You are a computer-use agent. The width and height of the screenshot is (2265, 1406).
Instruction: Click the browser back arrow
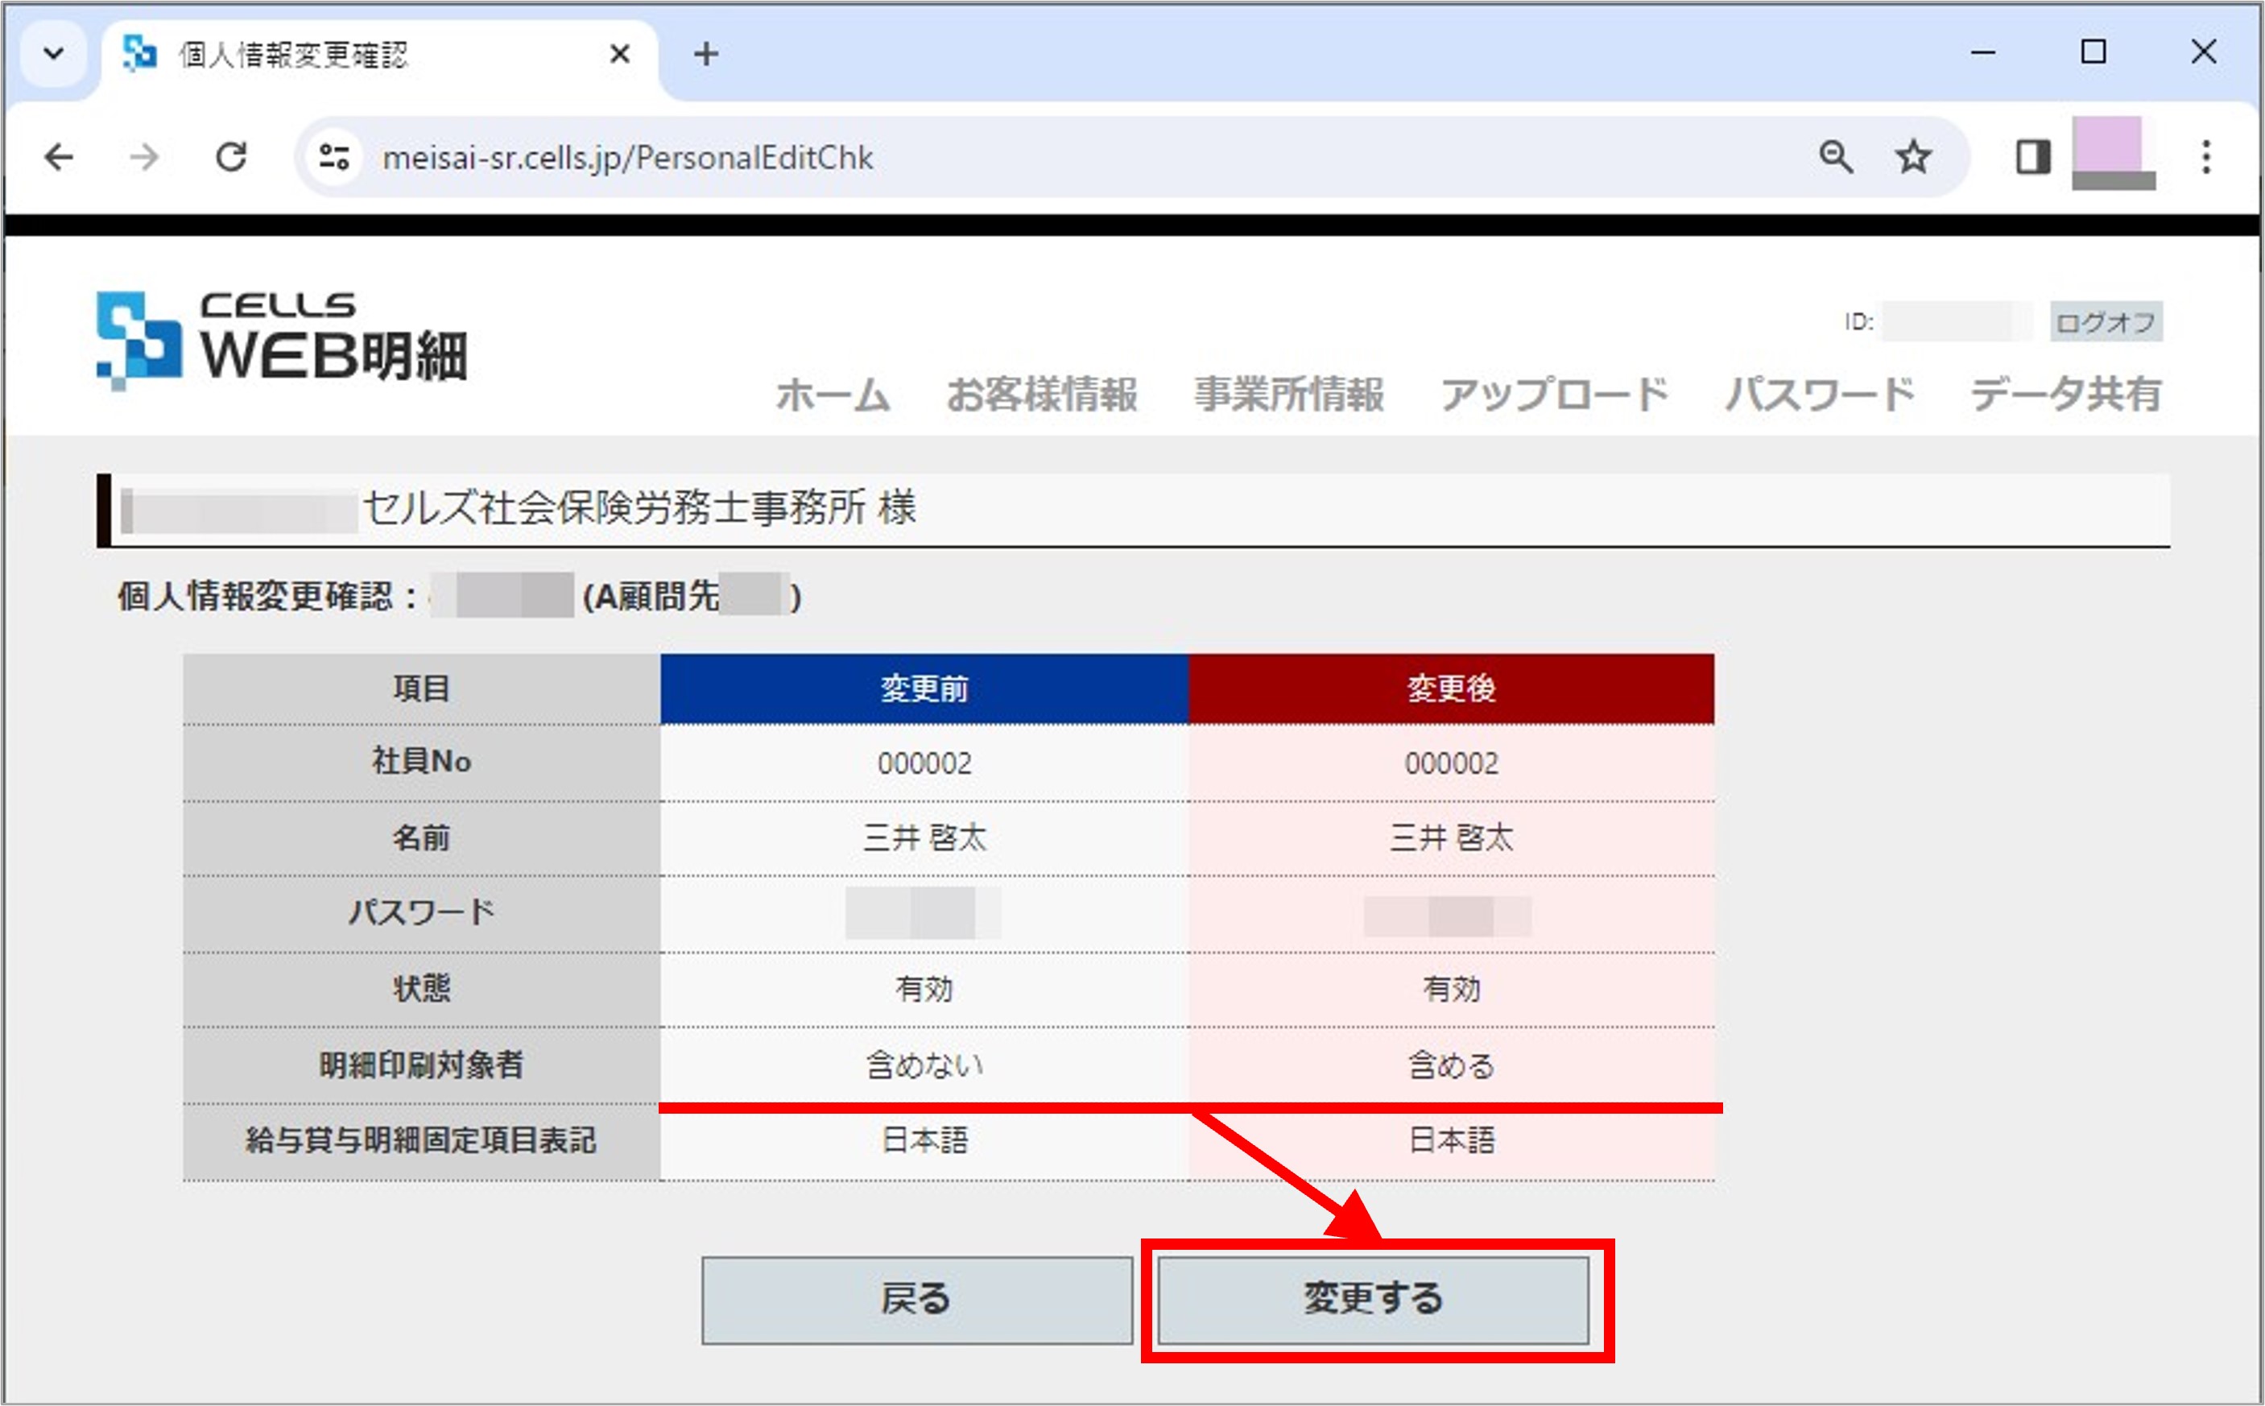coord(59,157)
